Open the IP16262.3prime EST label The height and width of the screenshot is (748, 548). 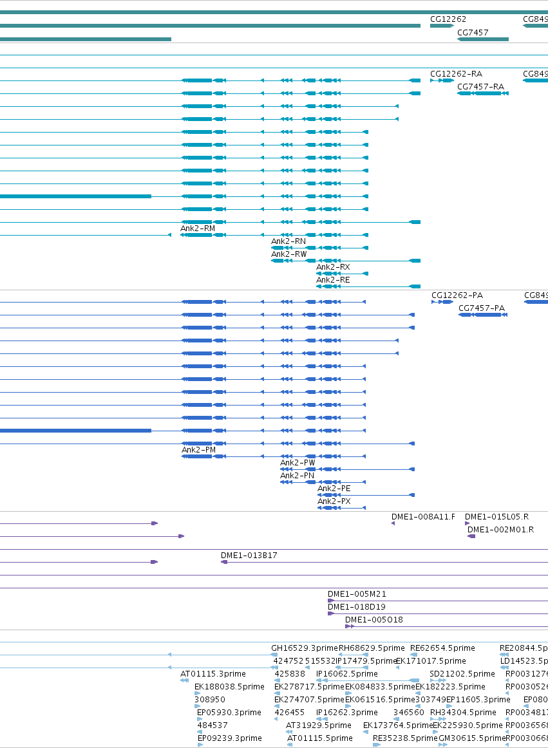point(346,712)
